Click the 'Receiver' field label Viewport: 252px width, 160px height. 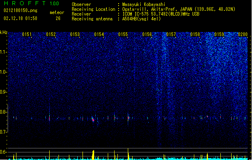tap(81, 14)
